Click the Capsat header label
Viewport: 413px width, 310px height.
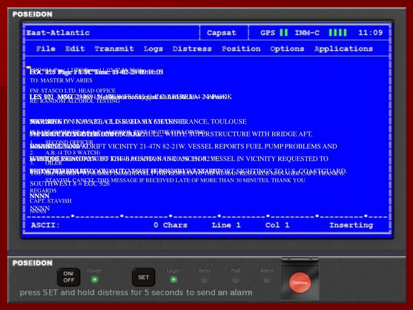click(x=221, y=33)
